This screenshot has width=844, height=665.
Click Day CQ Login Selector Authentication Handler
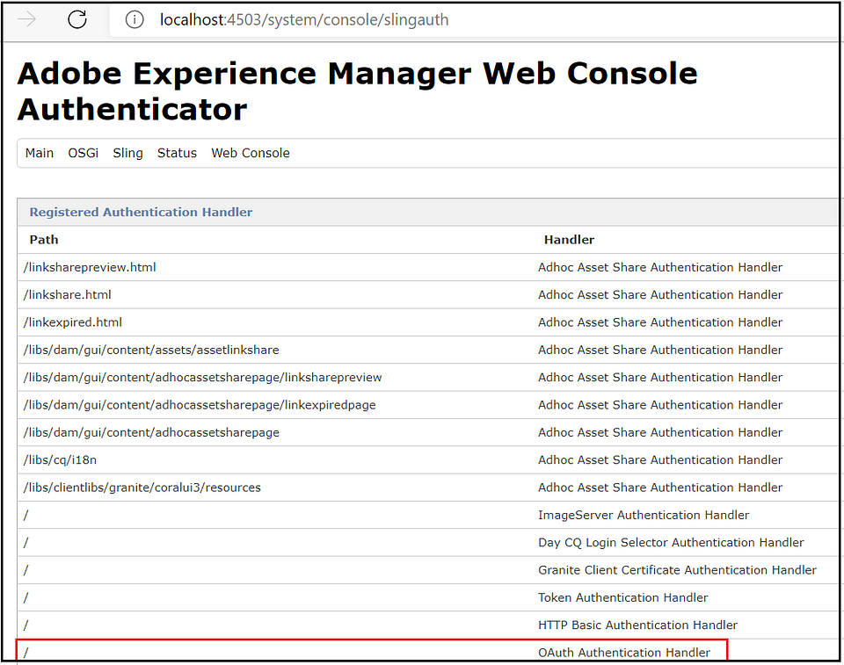[671, 542]
